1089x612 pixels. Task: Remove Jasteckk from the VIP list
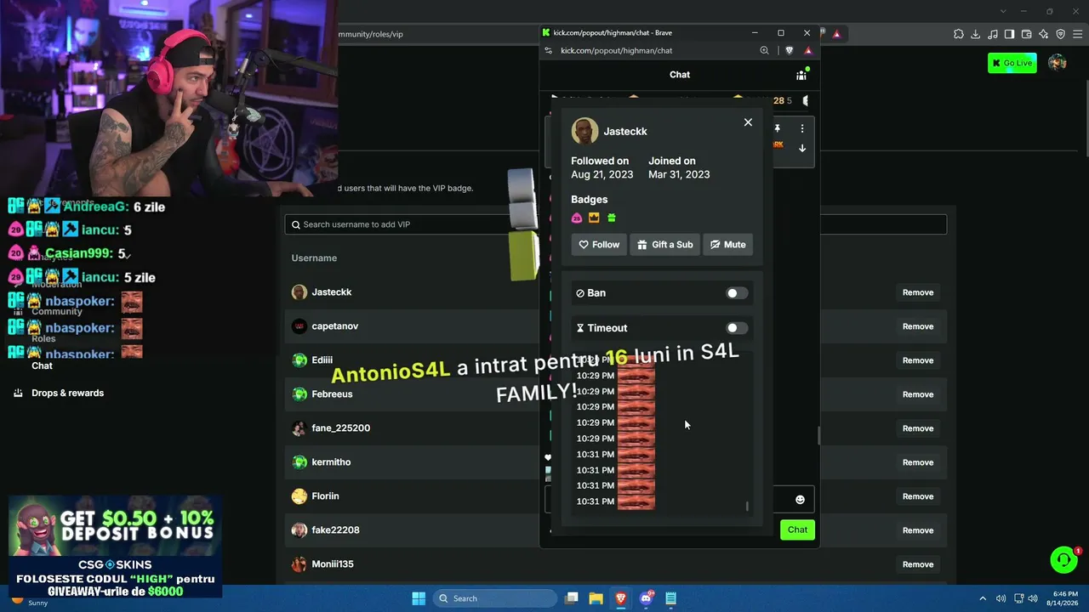tap(918, 292)
